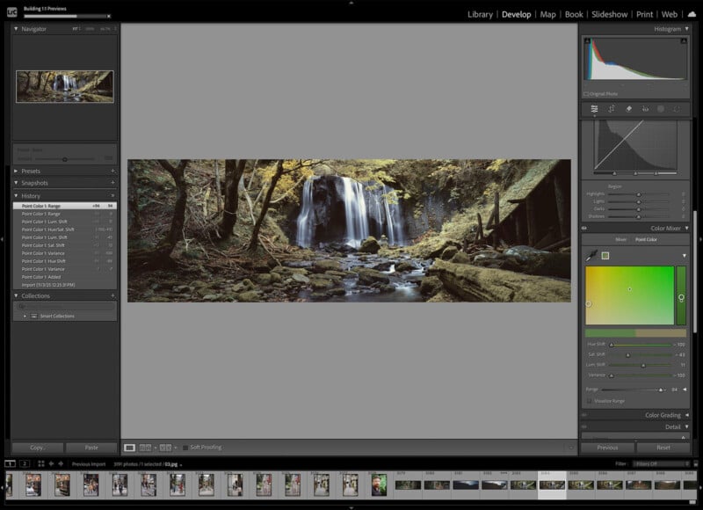Toggle Original Photo under the Histogram

[586, 94]
